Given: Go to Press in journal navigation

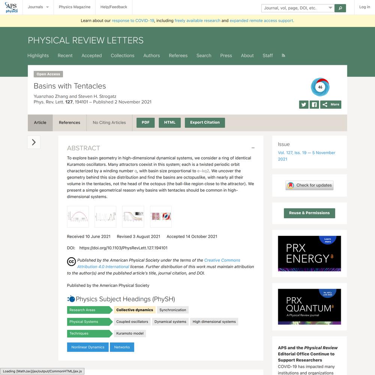Looking at the screenshot, I should click(226, 55).
